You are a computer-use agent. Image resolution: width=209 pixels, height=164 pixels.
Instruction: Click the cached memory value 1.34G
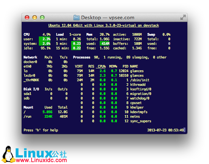137,48
